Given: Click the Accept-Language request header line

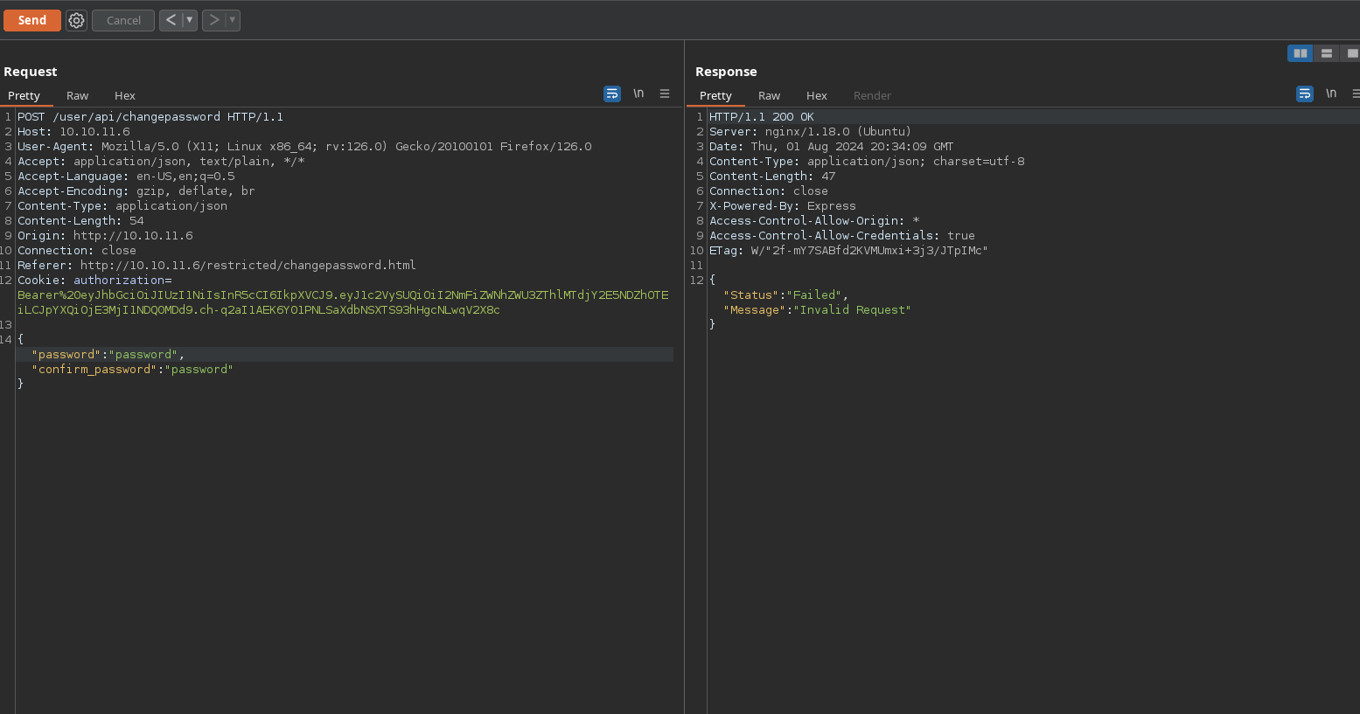Looking at the screenshot, I should click(x=126, y=177).
